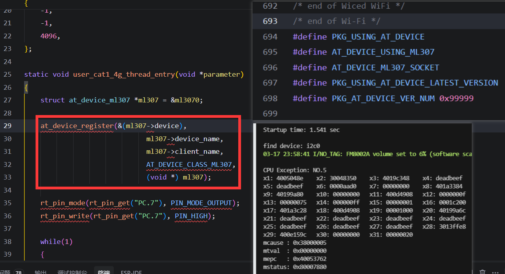The image size is (505, 274).
Task: Click line number 693 in right editor
Action: (270, 21)
